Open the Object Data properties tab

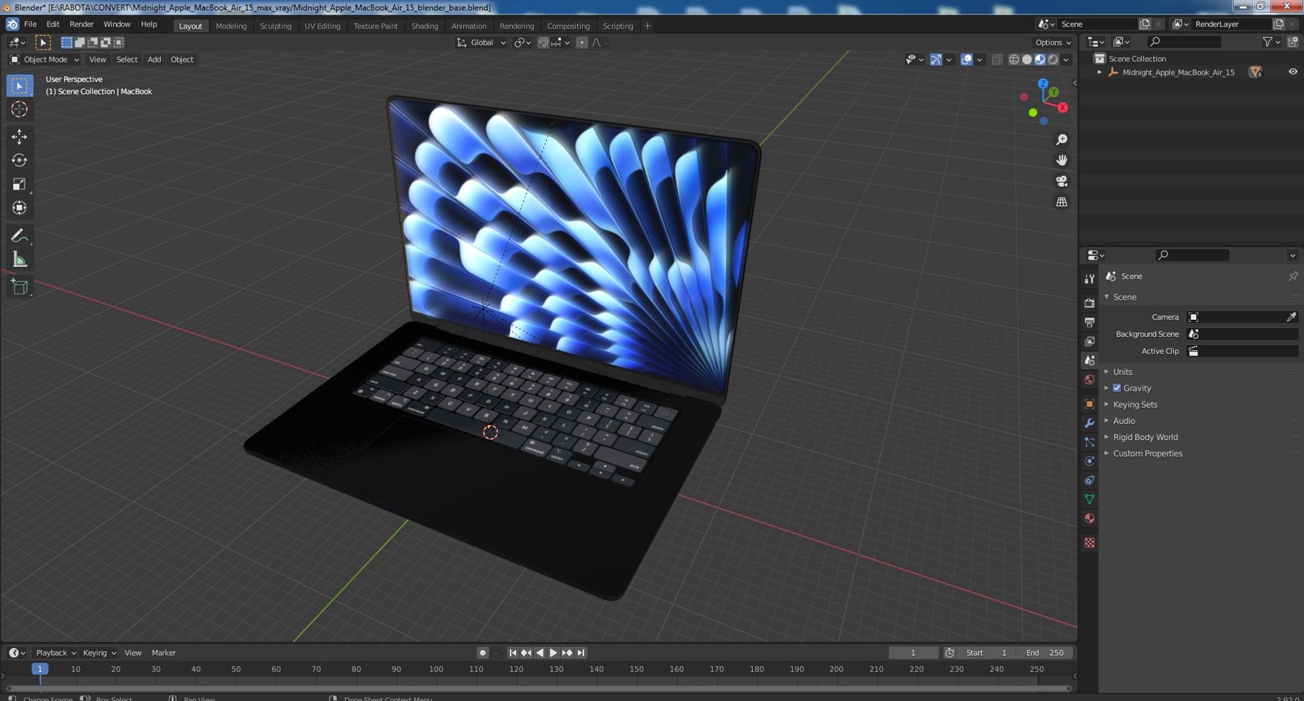pyautogui.click(x=1089, y=499)
